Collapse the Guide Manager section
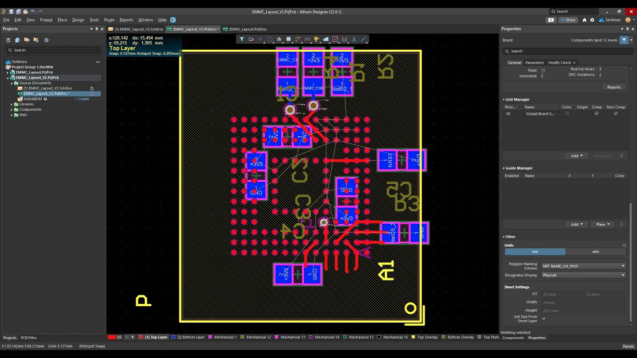Viewport: 637px width, 358px height. (x=504, y=168)
